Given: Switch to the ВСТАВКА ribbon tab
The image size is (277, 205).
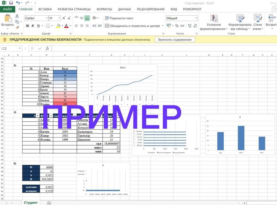Looking at the screenshot, I should 45,9.
